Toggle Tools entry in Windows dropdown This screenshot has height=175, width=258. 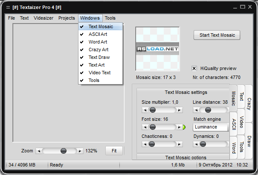tap(100, 80)
